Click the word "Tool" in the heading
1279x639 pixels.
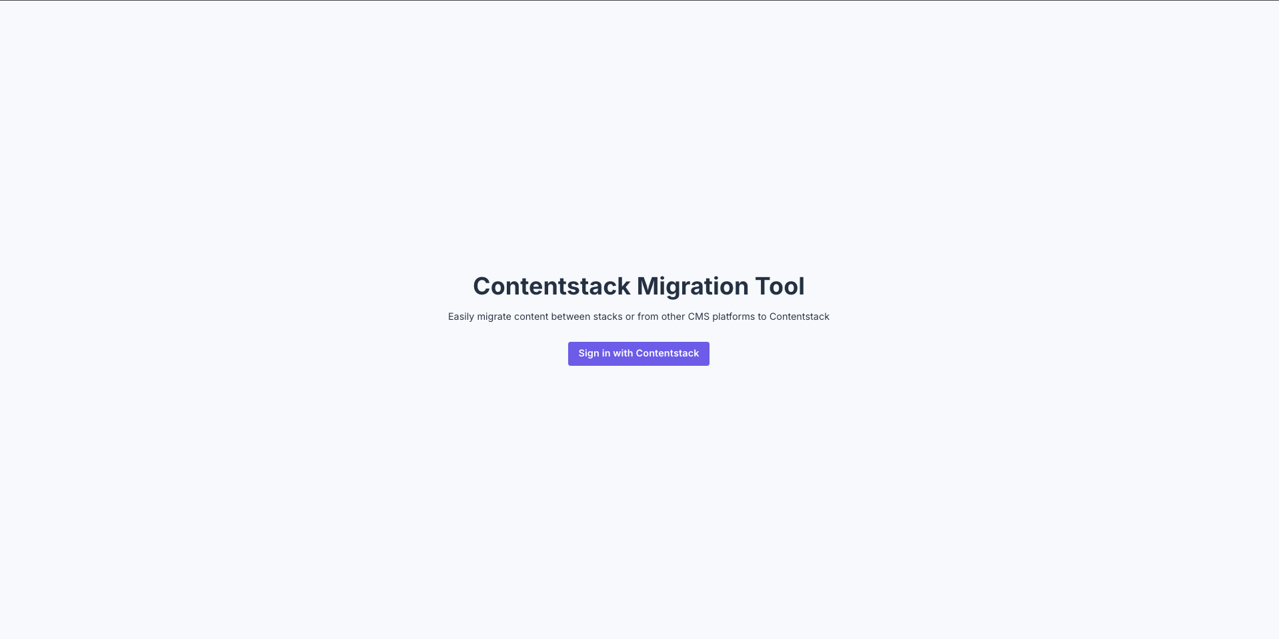(780, 287)
